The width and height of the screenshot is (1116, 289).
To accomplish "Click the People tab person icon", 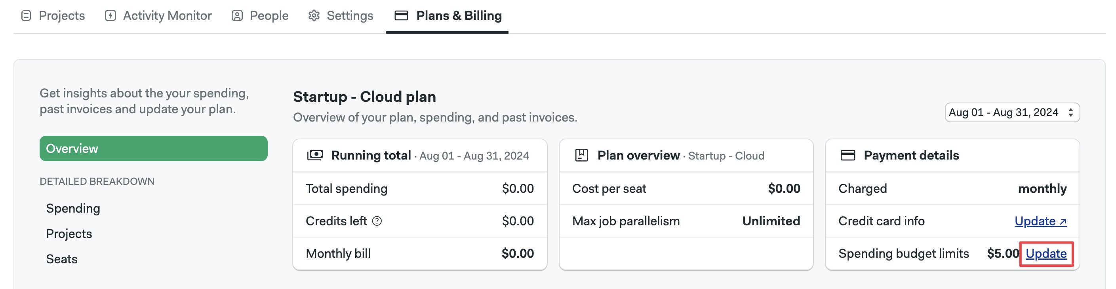I will 237,15.
